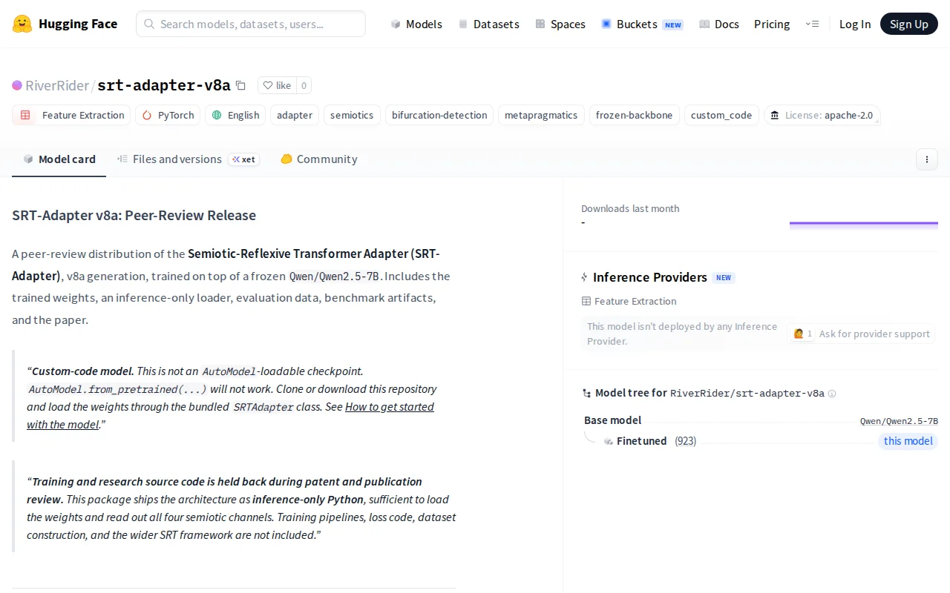This screenshot has width=950, height=593.
Task: Select the English language tag
Action: click(235, 115)
